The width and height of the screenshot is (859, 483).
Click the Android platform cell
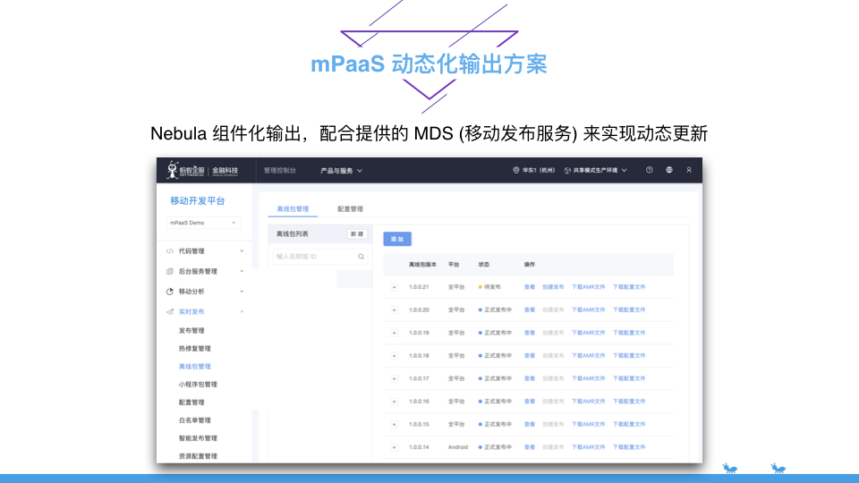tap(458, 447)
